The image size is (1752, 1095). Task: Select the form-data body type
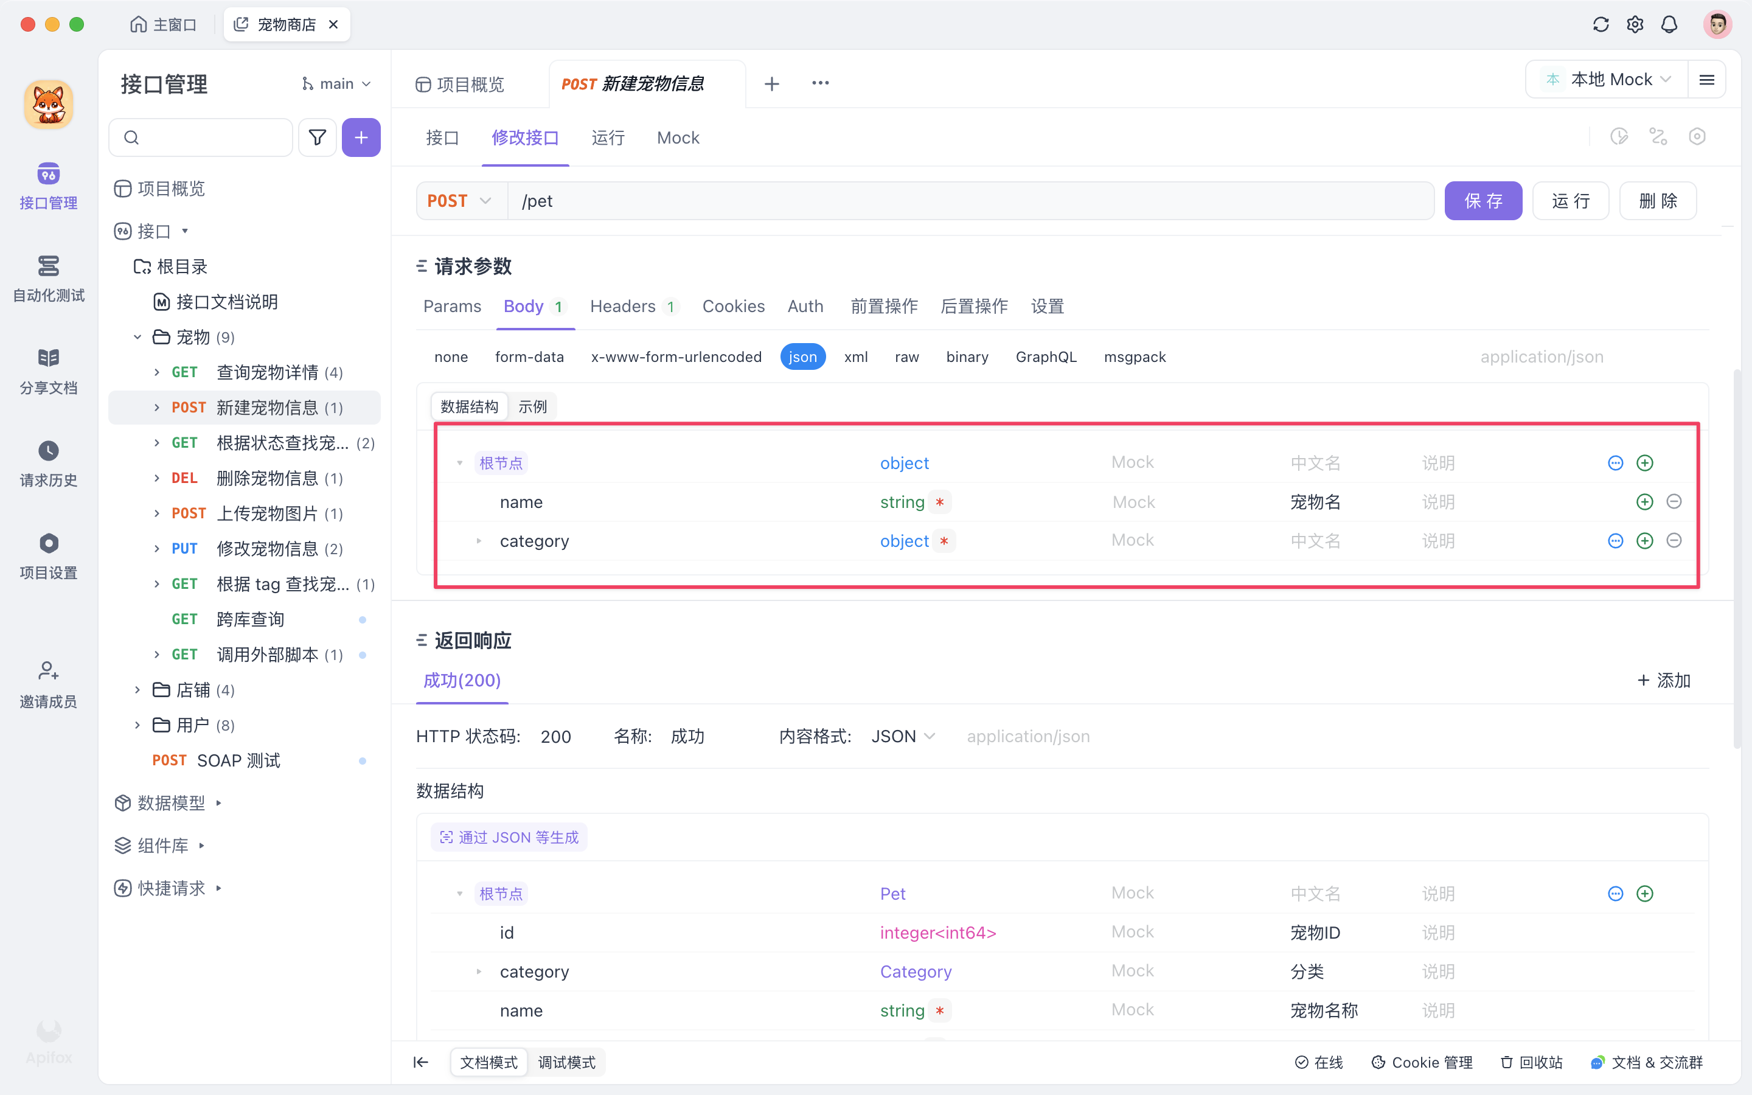(x=529, y=356)
